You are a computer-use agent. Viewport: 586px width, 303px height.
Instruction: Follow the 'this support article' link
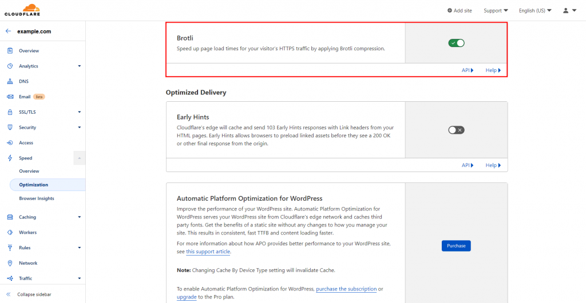coord(208,252)
